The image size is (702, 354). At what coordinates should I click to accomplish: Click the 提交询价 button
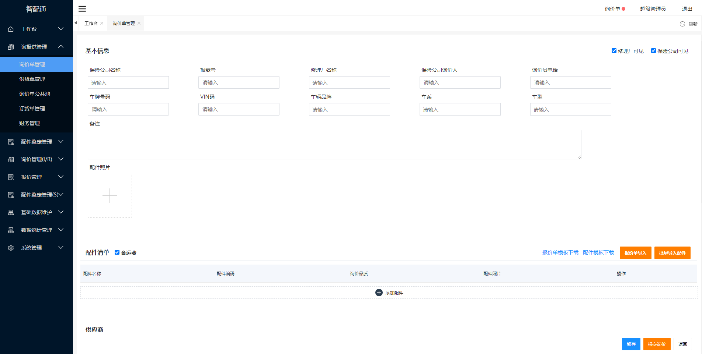[x=657, y=344]
